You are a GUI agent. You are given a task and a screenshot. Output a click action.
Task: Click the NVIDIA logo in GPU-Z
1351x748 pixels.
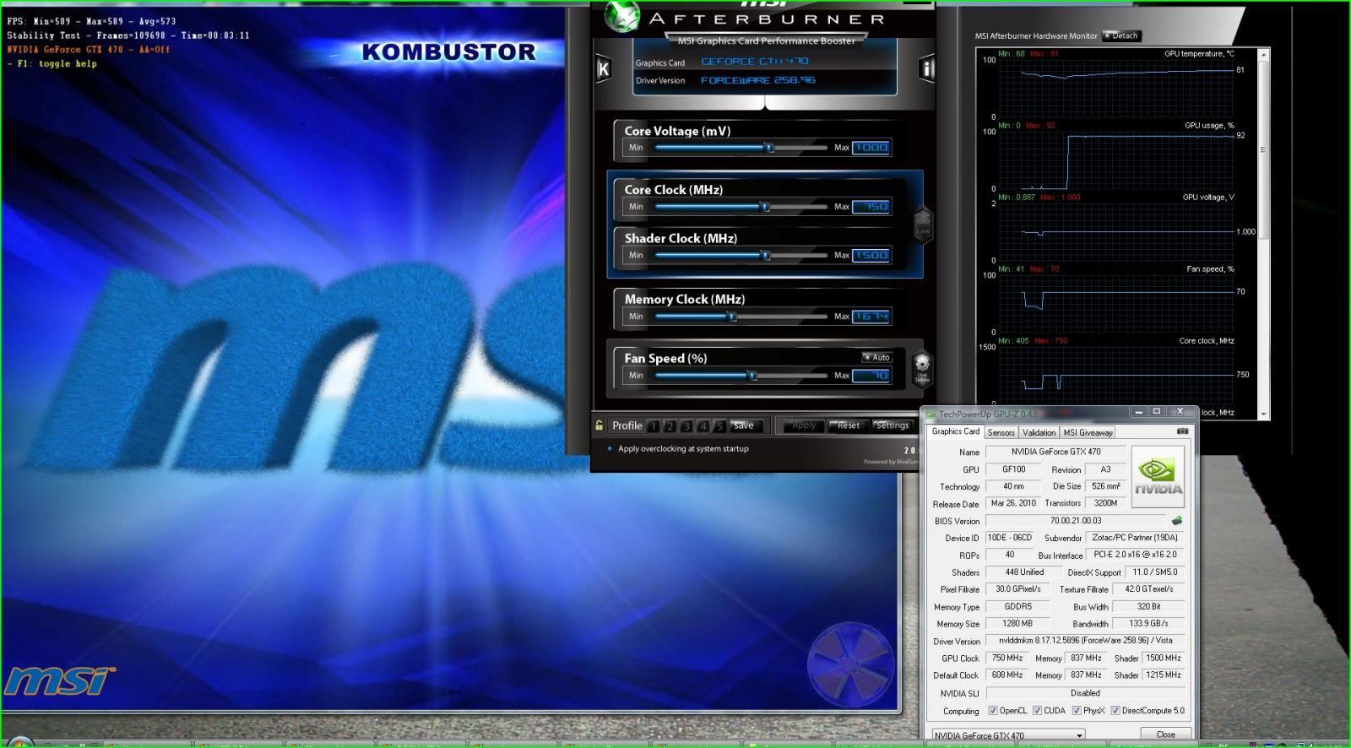click(1158, 477)
